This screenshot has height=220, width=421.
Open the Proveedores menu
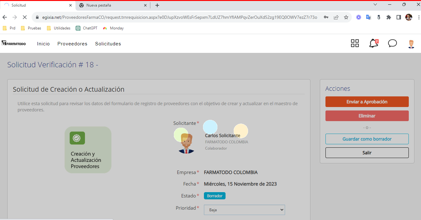(x=72, y=44)
